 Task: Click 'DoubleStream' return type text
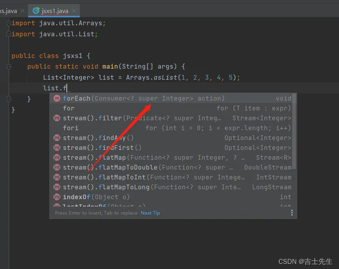coord(267,167)
